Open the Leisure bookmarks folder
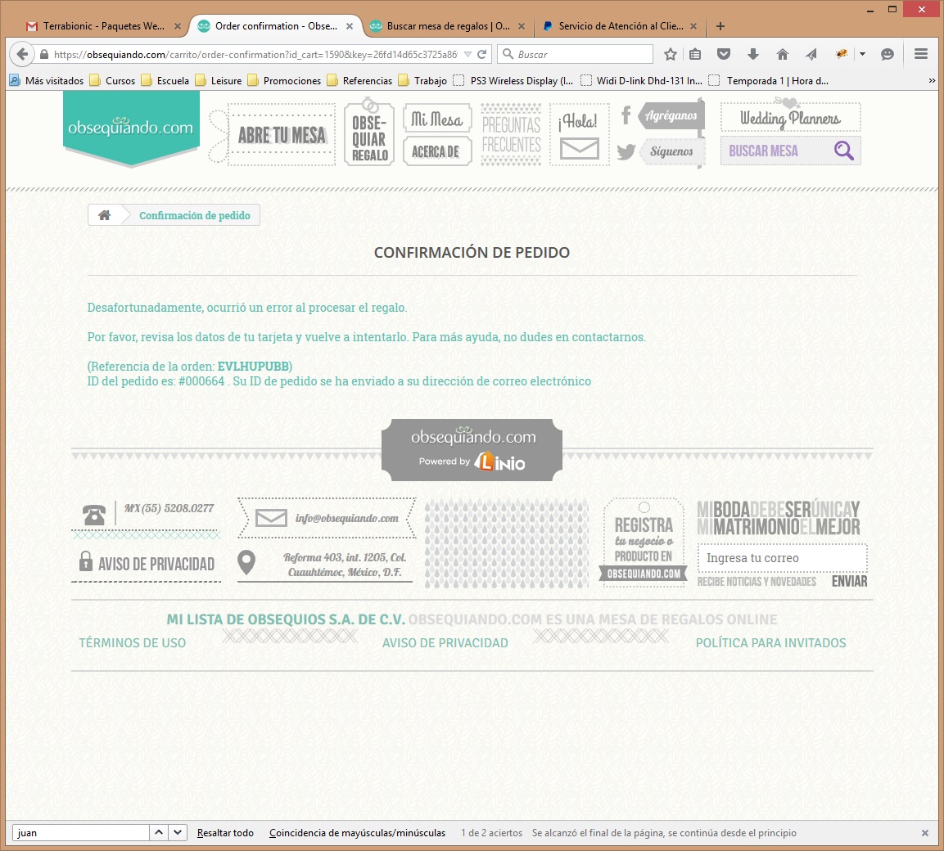Viewport: 944px width, 851px height. tap(219, 81)
